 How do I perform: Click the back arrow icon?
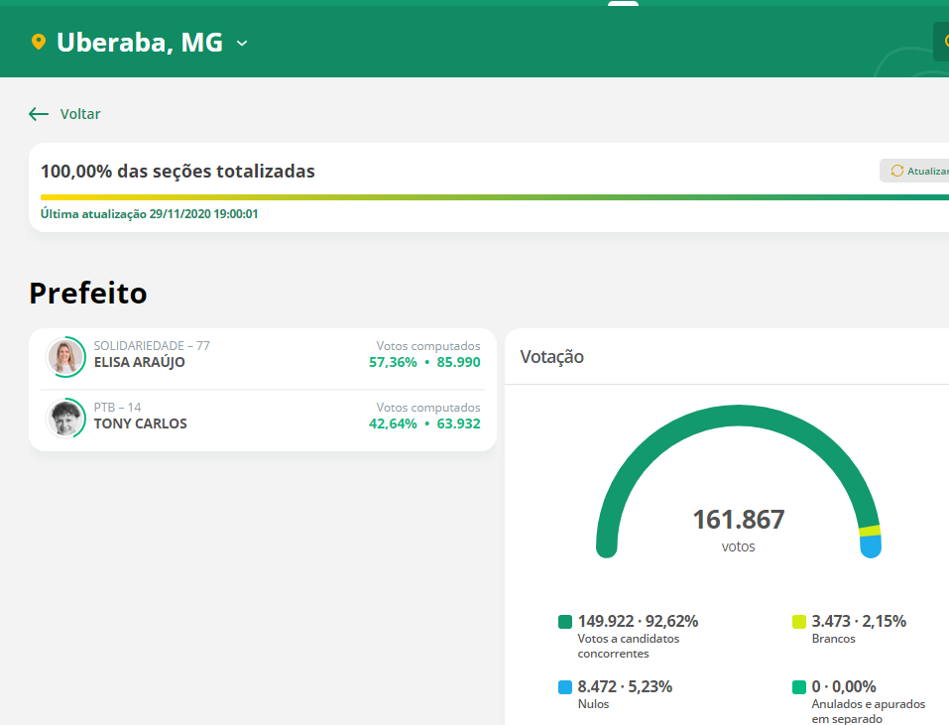(39, 114)
